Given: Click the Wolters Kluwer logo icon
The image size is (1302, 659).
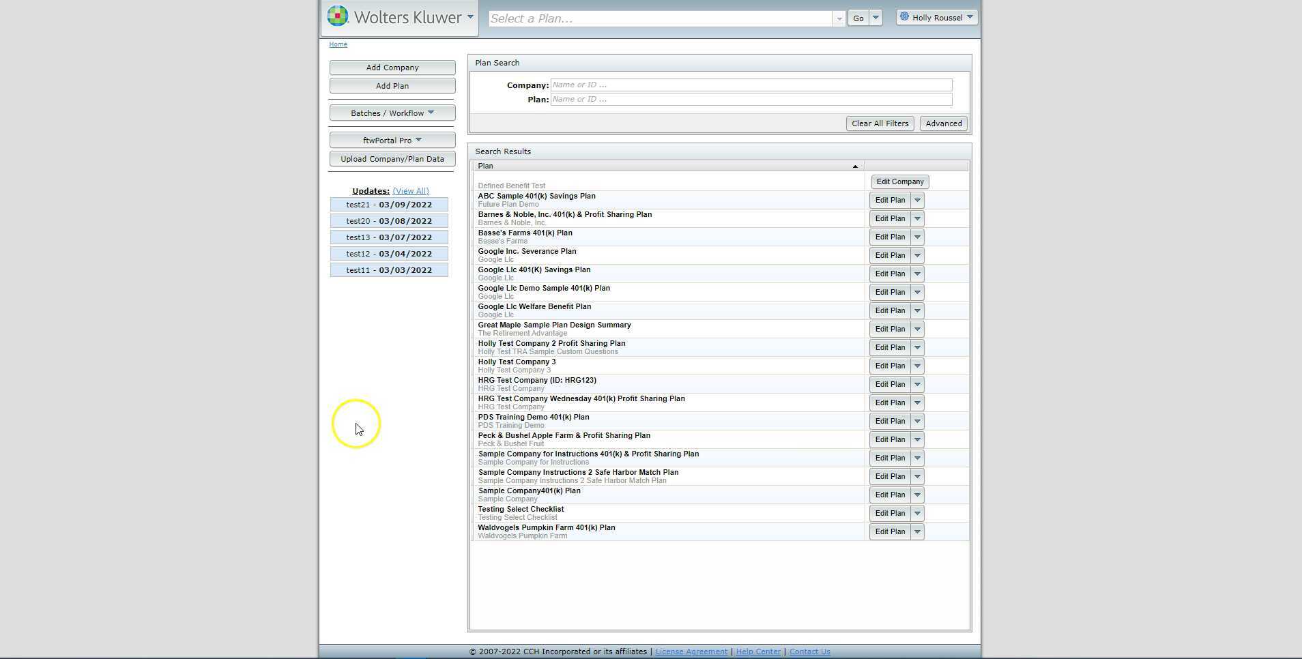Looking at the screenshot, I should coord(337,16).
